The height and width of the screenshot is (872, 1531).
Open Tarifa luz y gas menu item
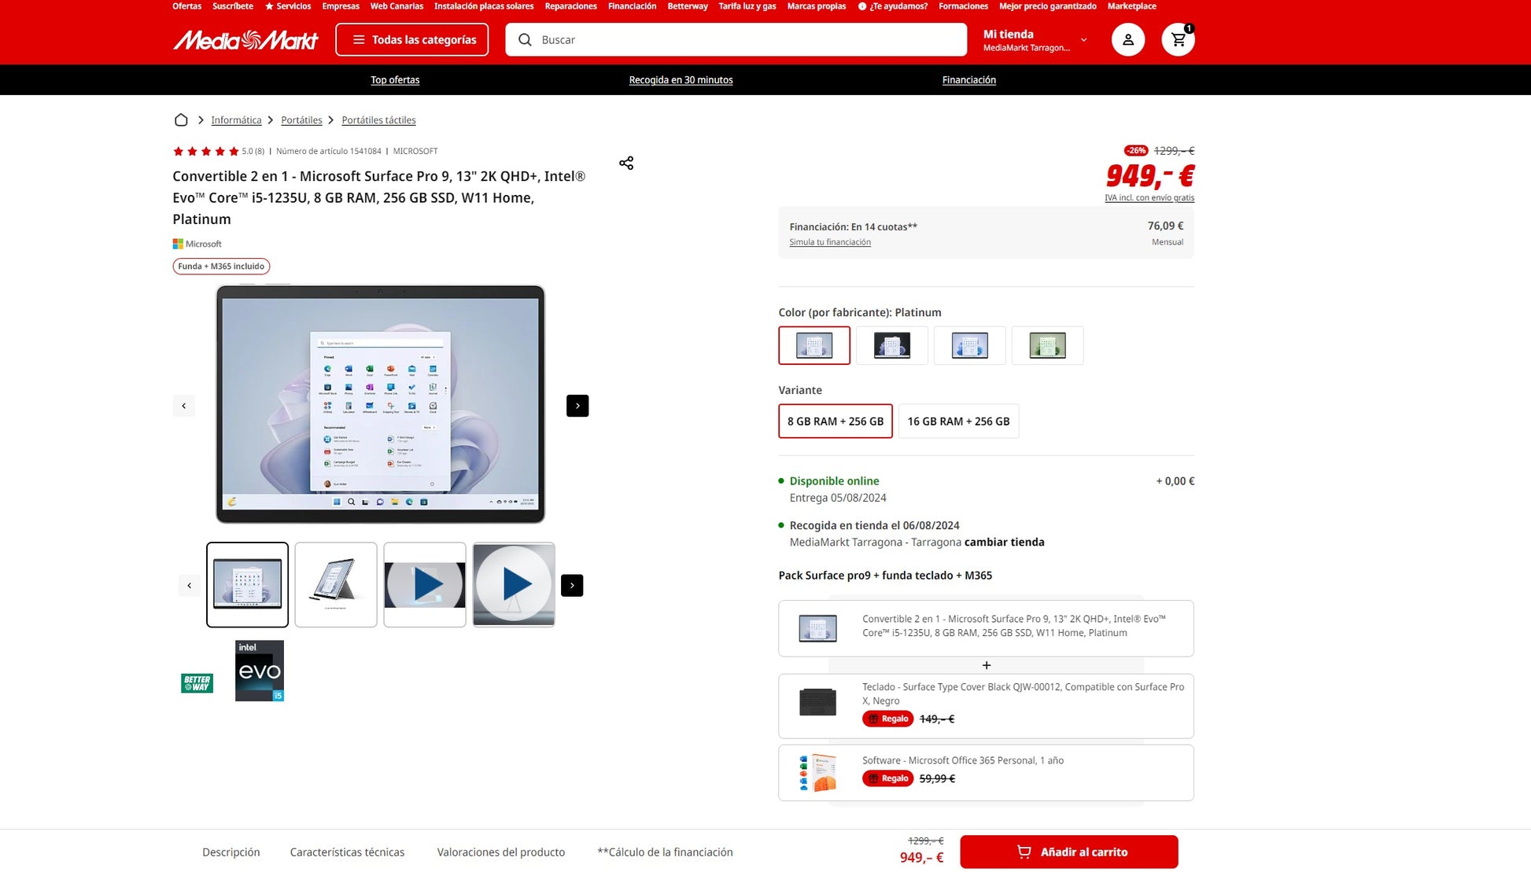747,6
